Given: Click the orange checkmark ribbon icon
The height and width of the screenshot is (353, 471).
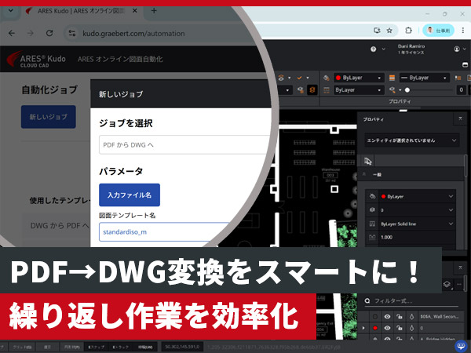Looking at the screenshot, I should coord(299,78).
